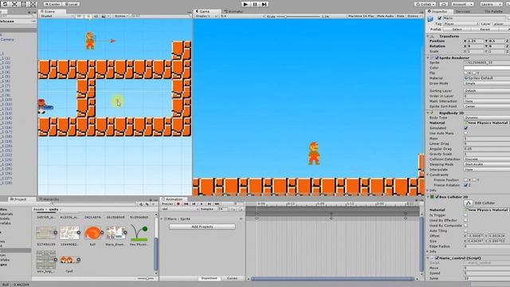Open the Draw Mode dropdown
The image size is (510, 287).
tap(487, 83)
